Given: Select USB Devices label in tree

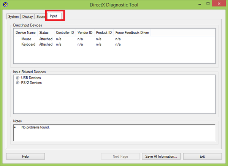Looking at the screenshot, I should [x=31, y=78].
